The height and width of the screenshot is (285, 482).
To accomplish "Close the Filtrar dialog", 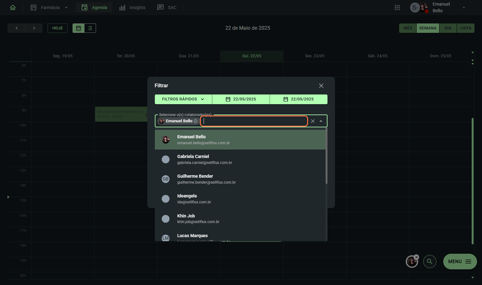I will [x=321, y=86].
